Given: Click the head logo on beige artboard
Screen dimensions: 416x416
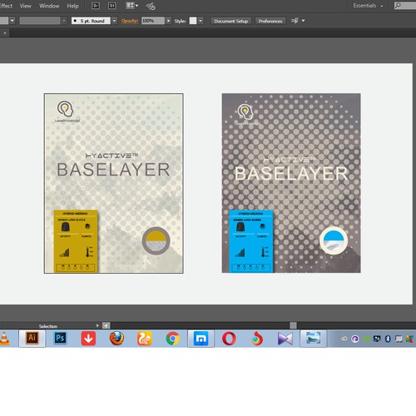Looking at the screenshot, I should (65, 109).
